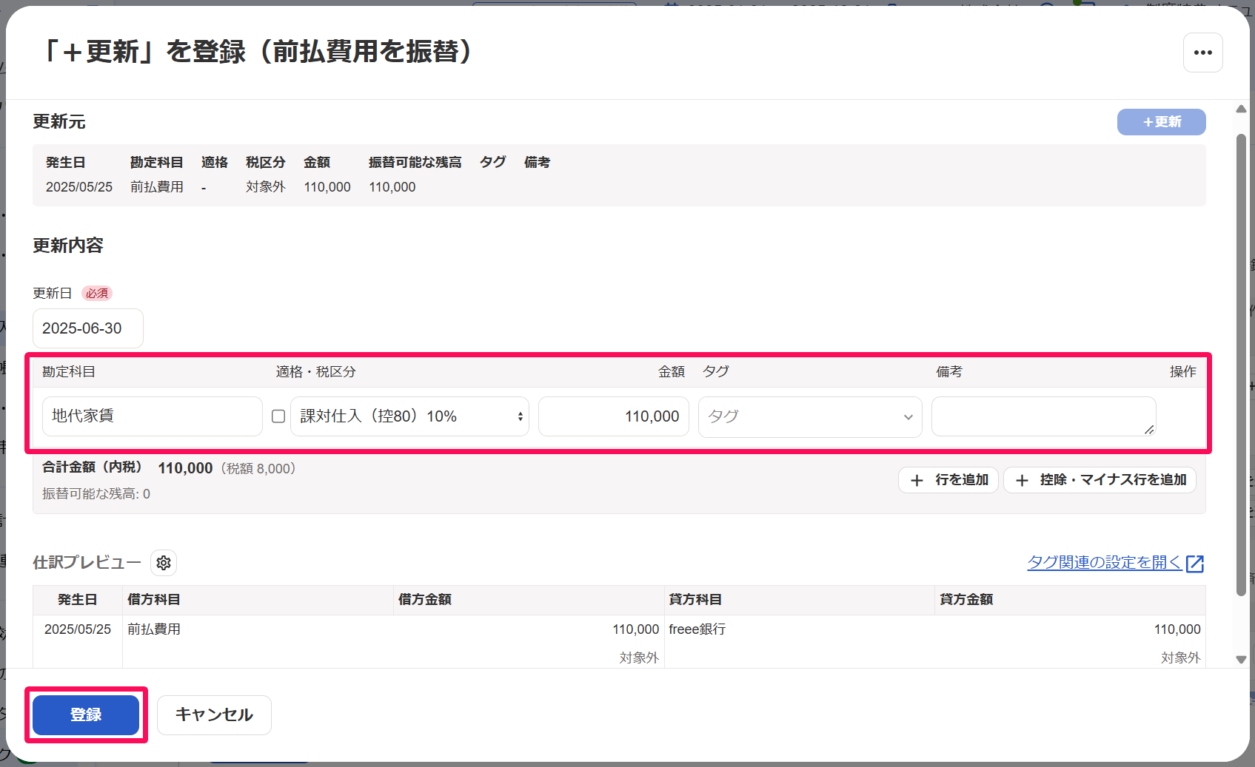Click the 必須 badge next to 更新日

click(x=97, y=294)
